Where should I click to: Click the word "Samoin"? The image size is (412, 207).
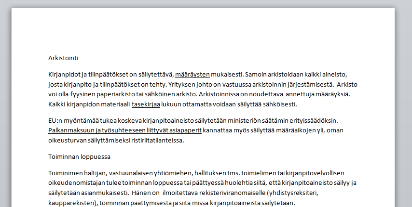click(x=256, y=75)
